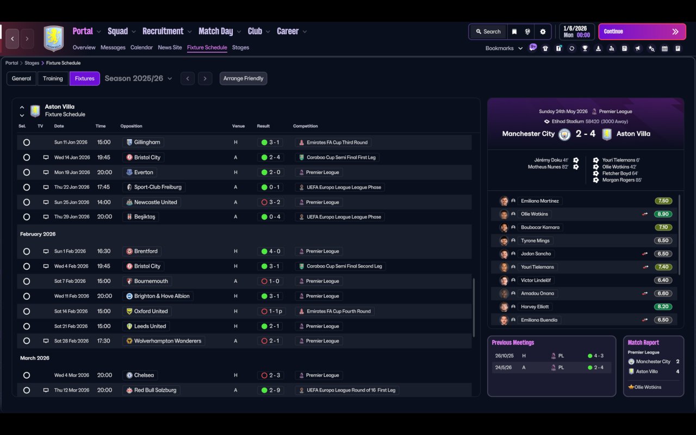Screen dimensions: 696x435
Task: Click the training cone bookmark icon
Action: coord(598,48)
